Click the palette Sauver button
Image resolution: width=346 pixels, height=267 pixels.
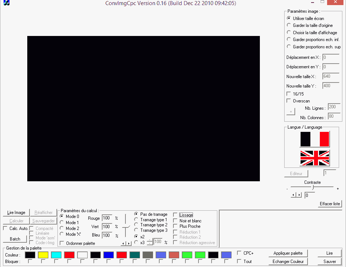point(330,262)
